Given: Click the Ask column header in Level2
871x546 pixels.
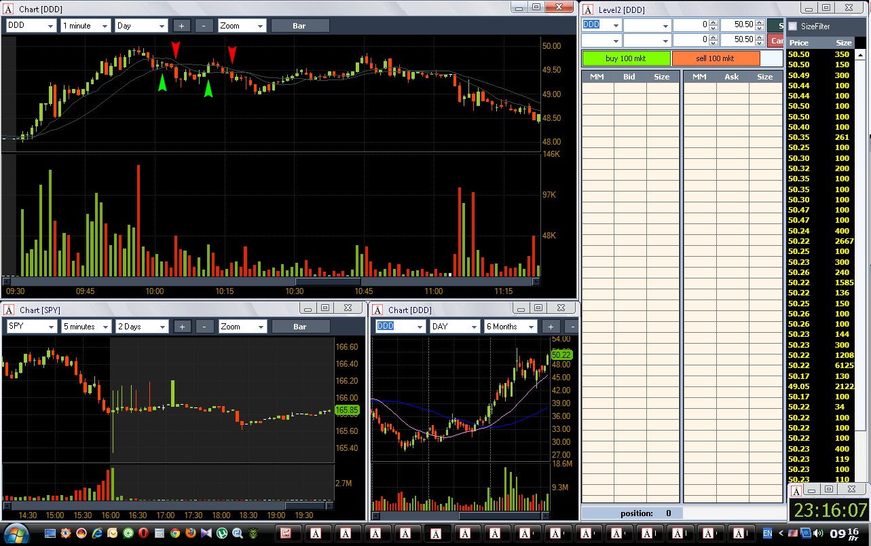Looking at the screenshot, I should pyautogui.click(x=731, y=77).
